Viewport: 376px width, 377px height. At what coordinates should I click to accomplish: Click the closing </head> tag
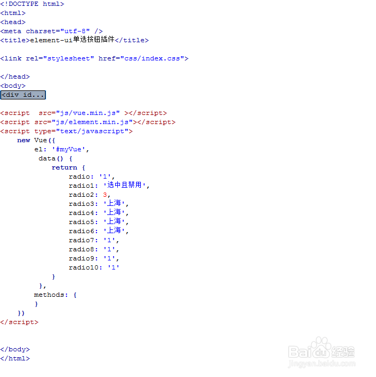point(15,76)
